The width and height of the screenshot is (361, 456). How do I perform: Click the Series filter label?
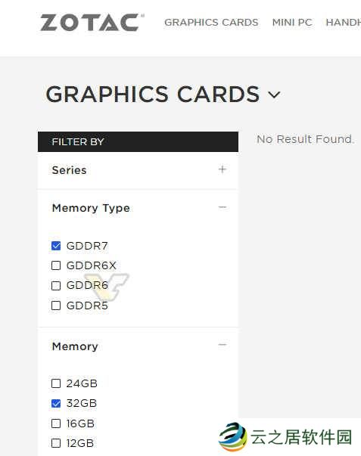(x=69, y=170)
